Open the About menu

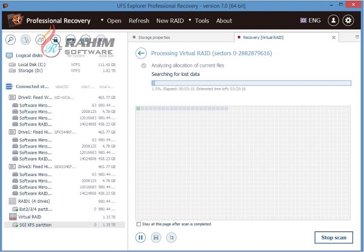point(224,21)
